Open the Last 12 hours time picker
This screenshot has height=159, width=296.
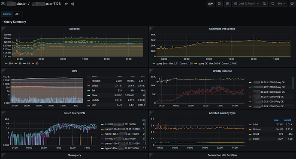pos(247,3)
